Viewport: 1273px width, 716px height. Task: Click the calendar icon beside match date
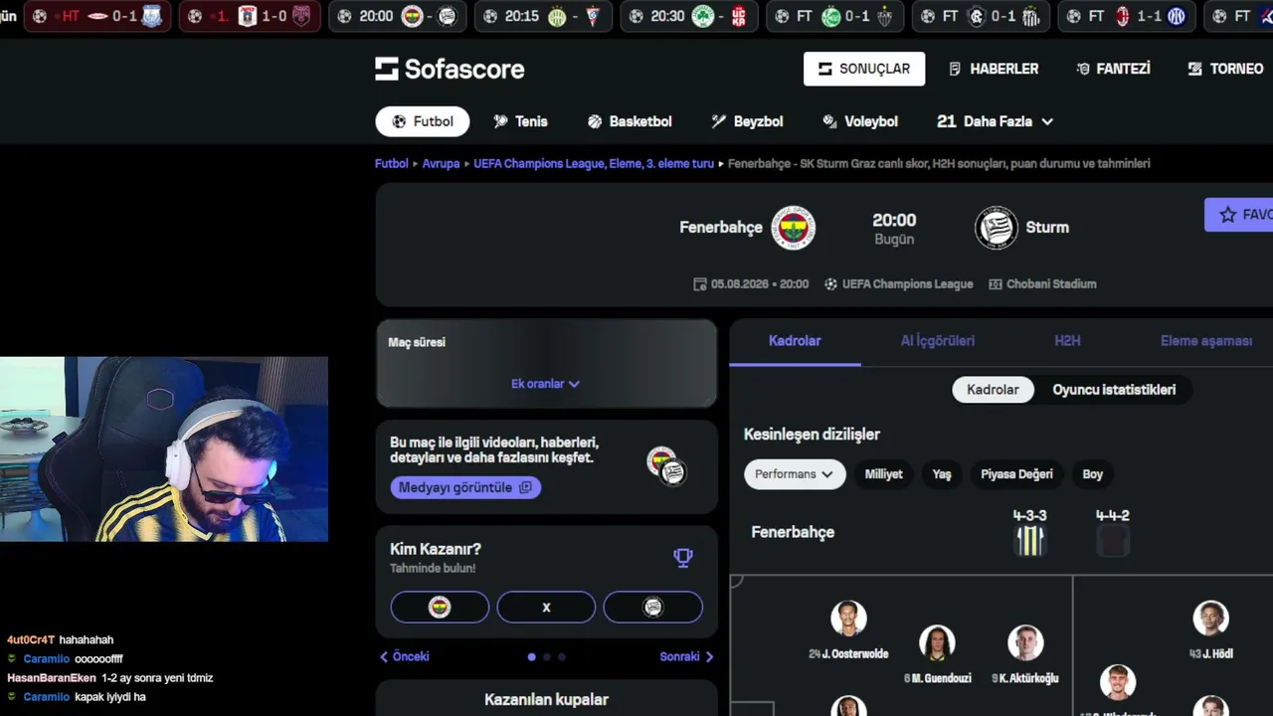pos(700,283)
